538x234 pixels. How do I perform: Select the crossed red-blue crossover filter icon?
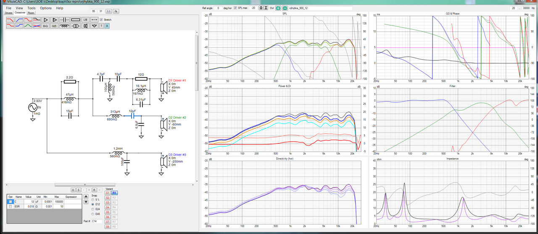coord(37,26)
